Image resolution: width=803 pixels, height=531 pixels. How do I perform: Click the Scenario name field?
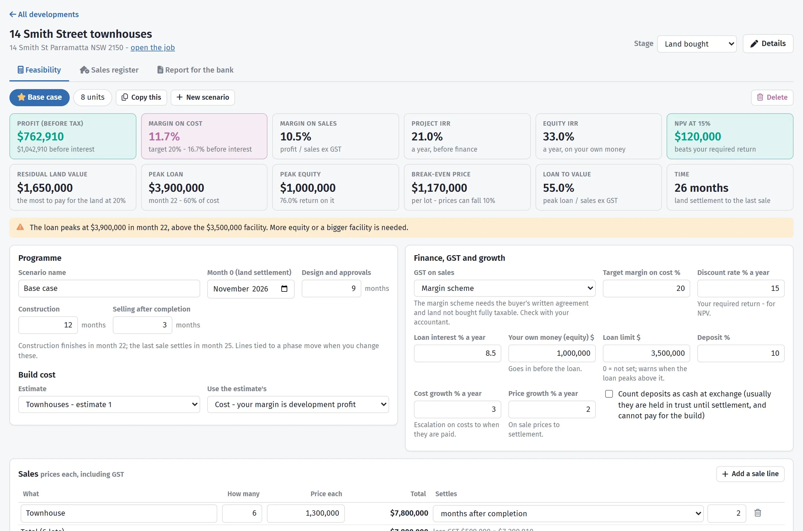coord(109,288)
